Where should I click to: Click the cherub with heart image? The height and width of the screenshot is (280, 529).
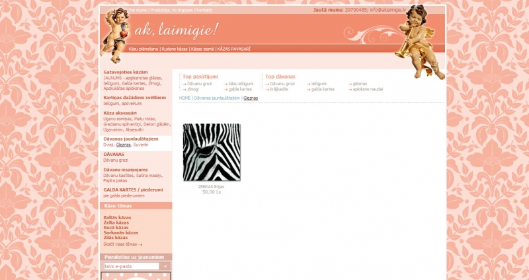[x=116, y=33]
